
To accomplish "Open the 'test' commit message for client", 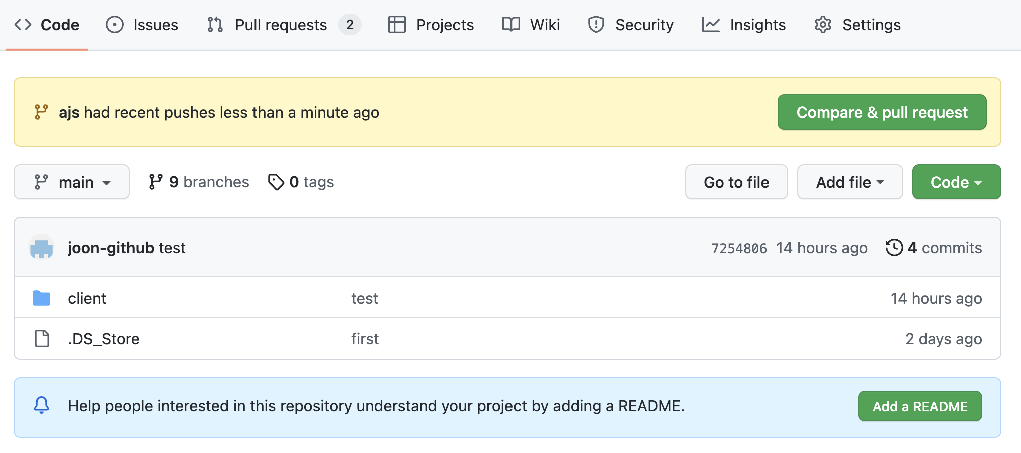I will [x=365, y=298].
